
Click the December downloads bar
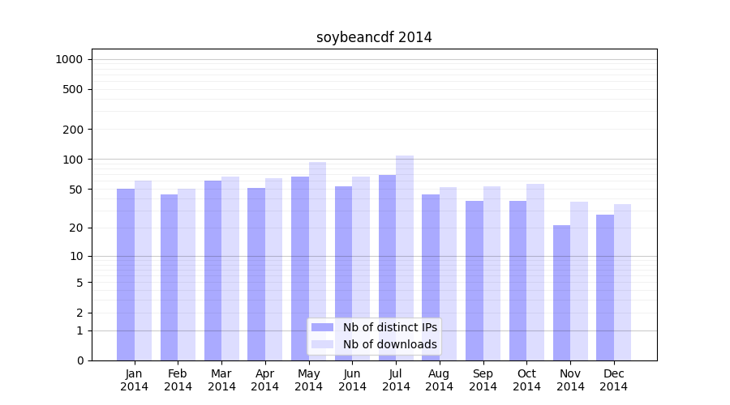coord(622,282)
